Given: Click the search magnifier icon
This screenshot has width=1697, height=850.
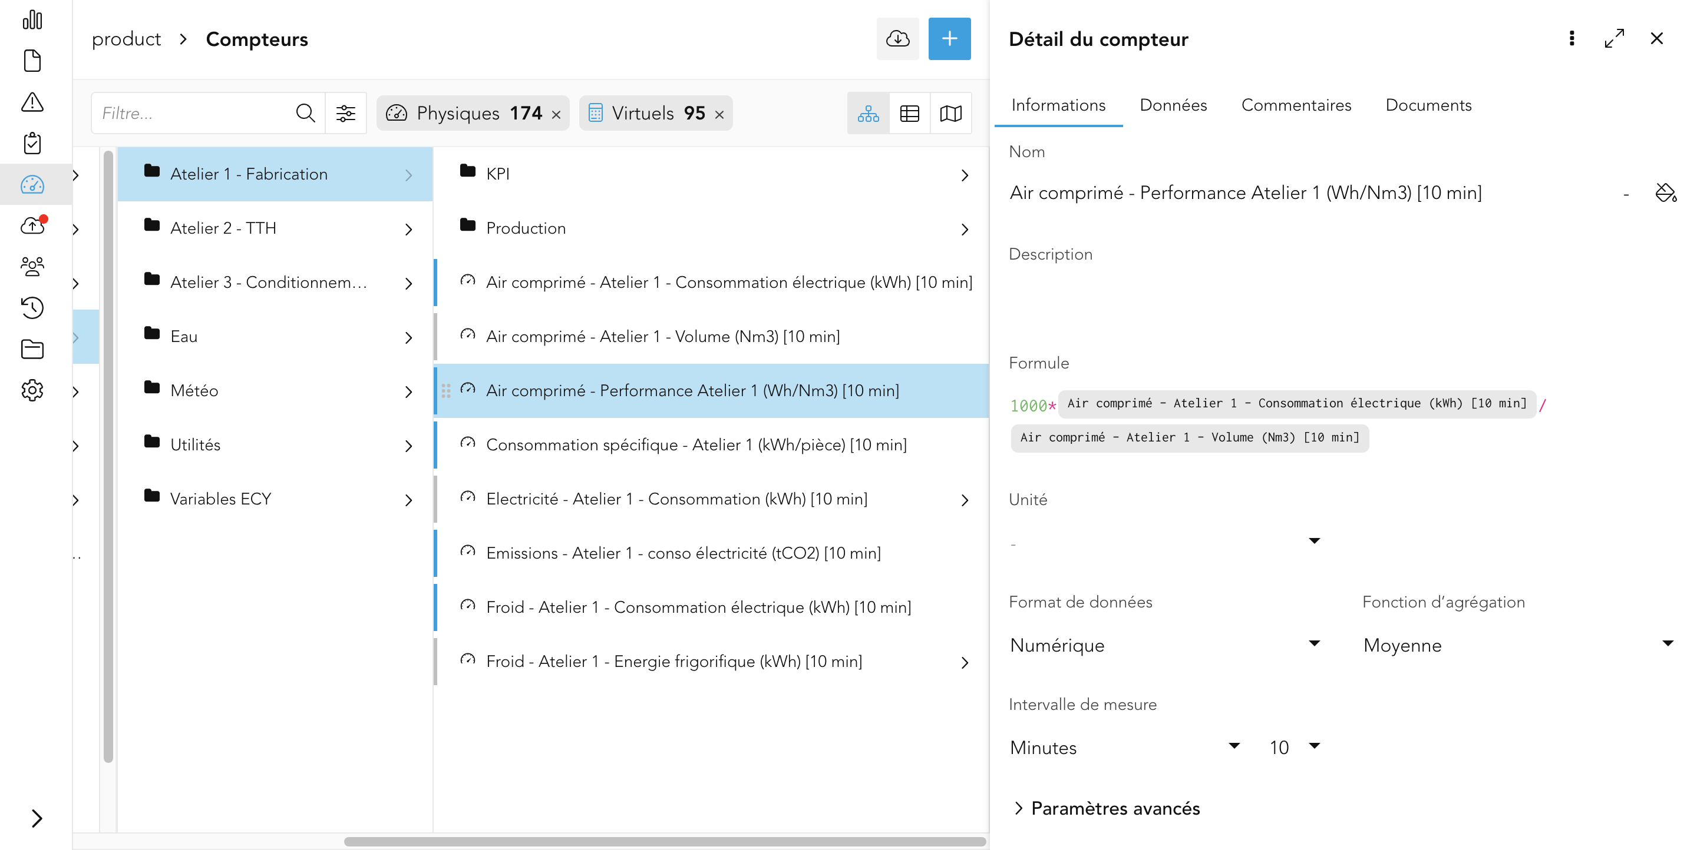Looking at the screenshot, I should (x=305, y=113).
